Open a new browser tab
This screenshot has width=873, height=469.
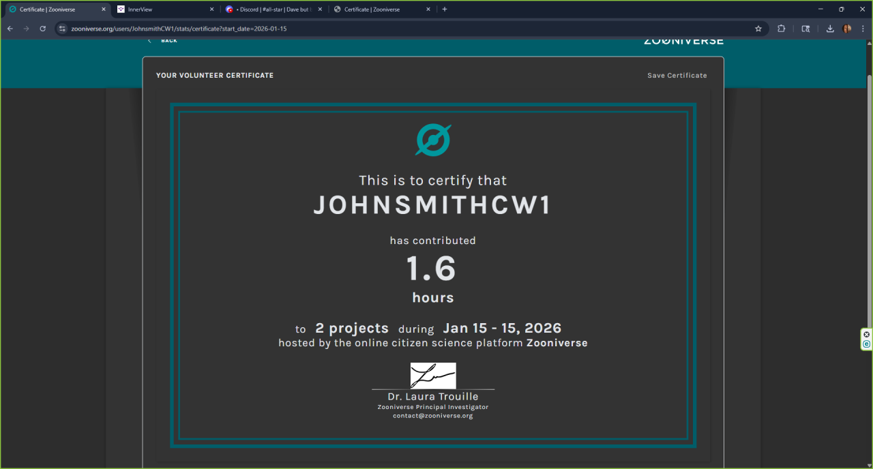pos(445,10)
